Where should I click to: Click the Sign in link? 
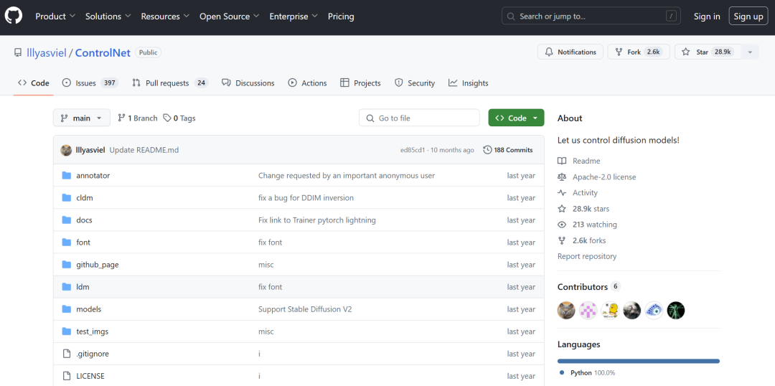tap(707, 17)
